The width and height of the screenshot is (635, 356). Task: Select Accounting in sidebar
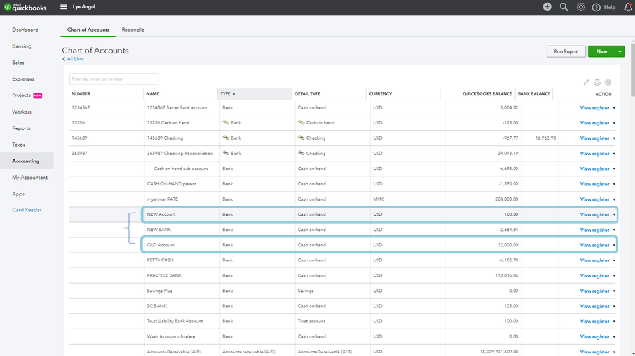click(27, 161)
